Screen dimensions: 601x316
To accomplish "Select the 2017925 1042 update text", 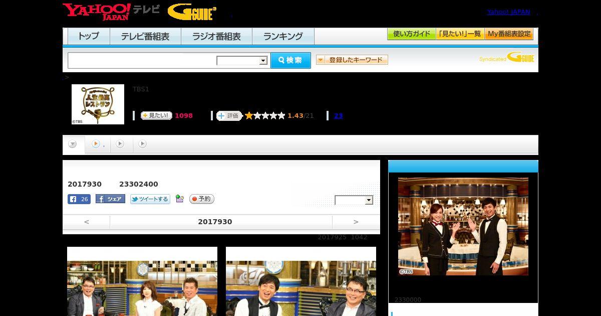I will click(343, 237).
